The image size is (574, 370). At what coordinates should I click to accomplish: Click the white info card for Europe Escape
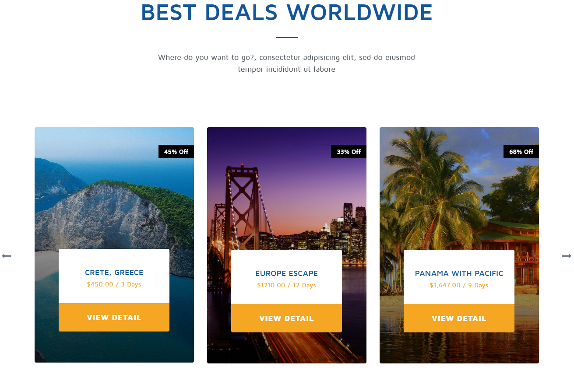[286, 277]
